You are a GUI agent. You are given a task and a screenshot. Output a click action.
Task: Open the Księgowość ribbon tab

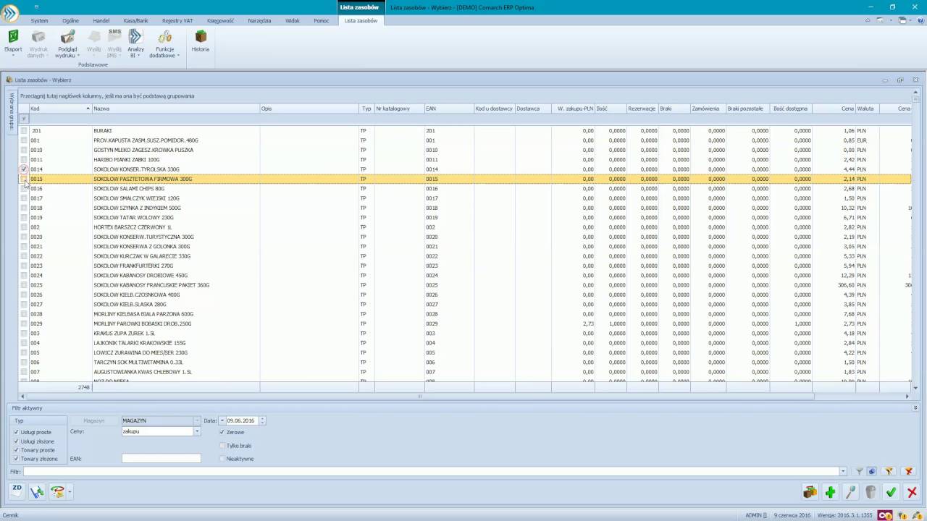coord(220,21)
